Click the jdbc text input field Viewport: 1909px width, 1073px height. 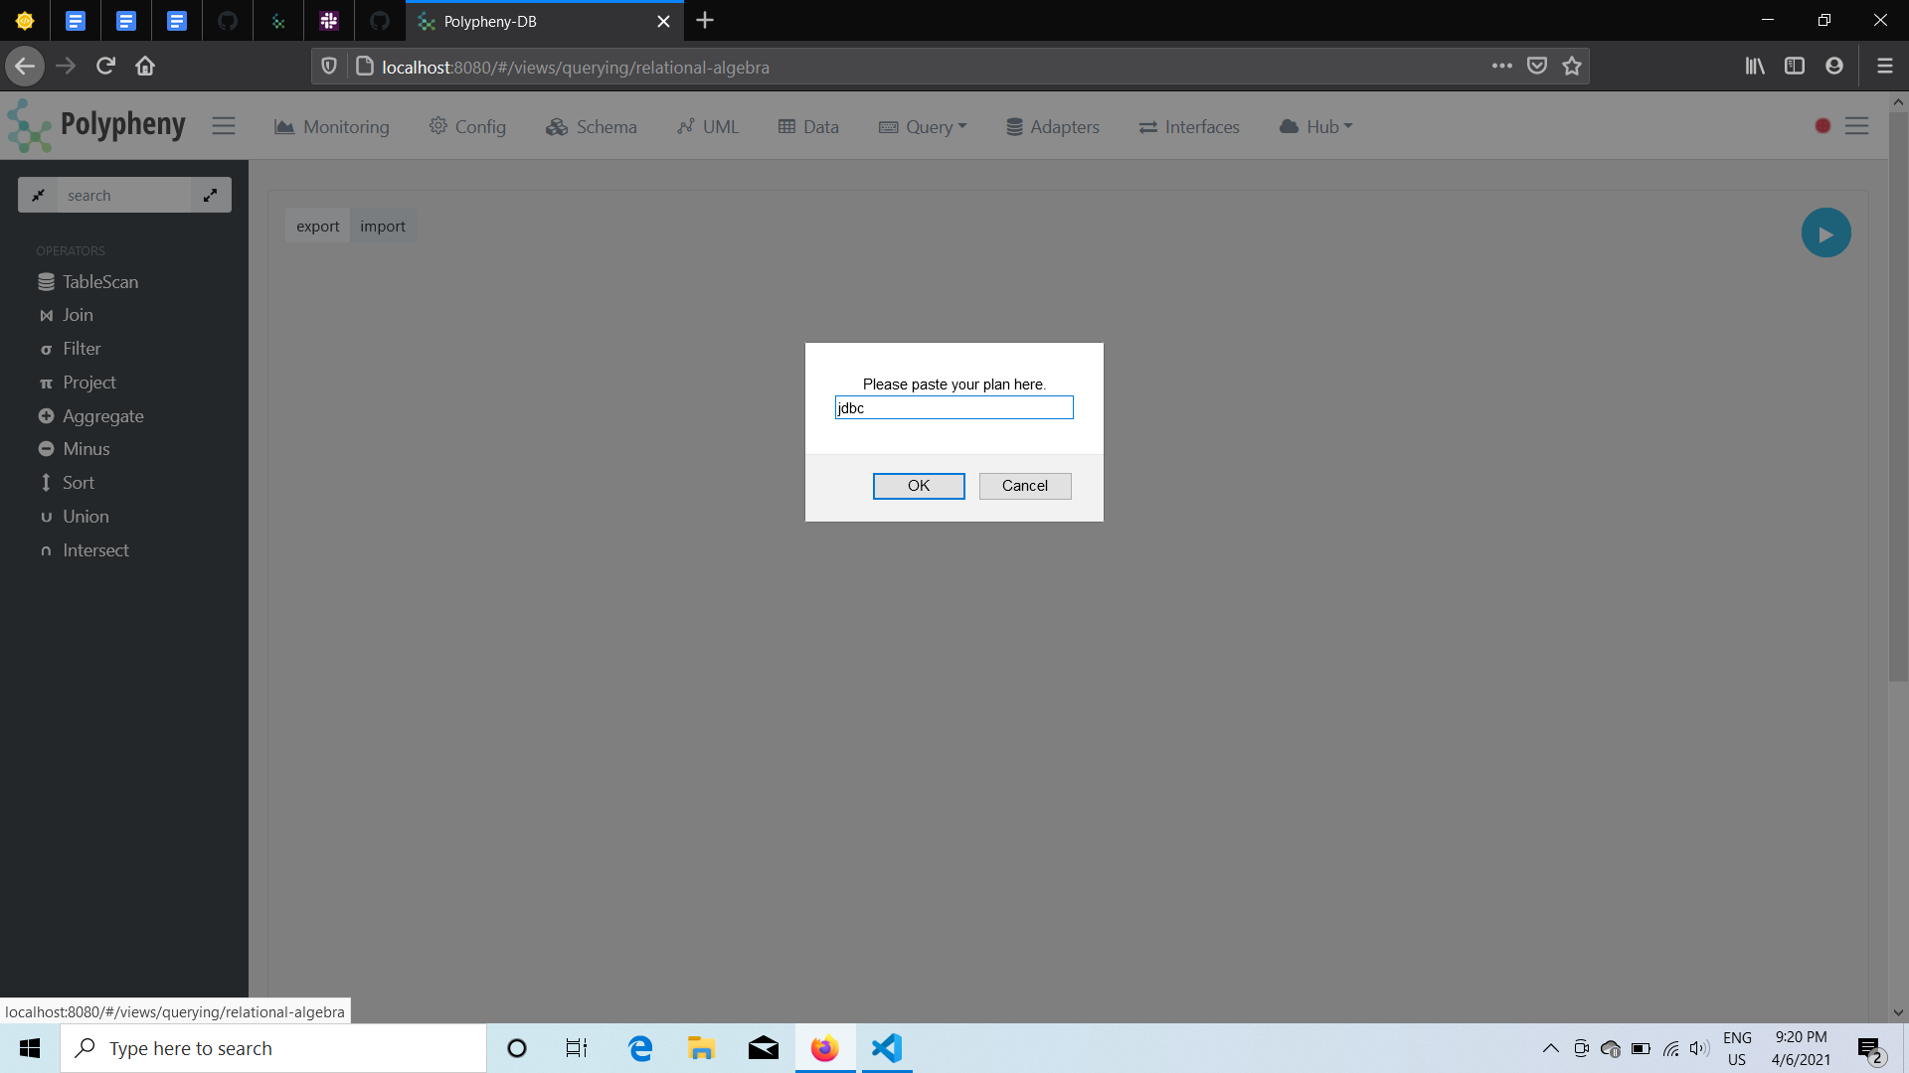(x=954, y=407)
